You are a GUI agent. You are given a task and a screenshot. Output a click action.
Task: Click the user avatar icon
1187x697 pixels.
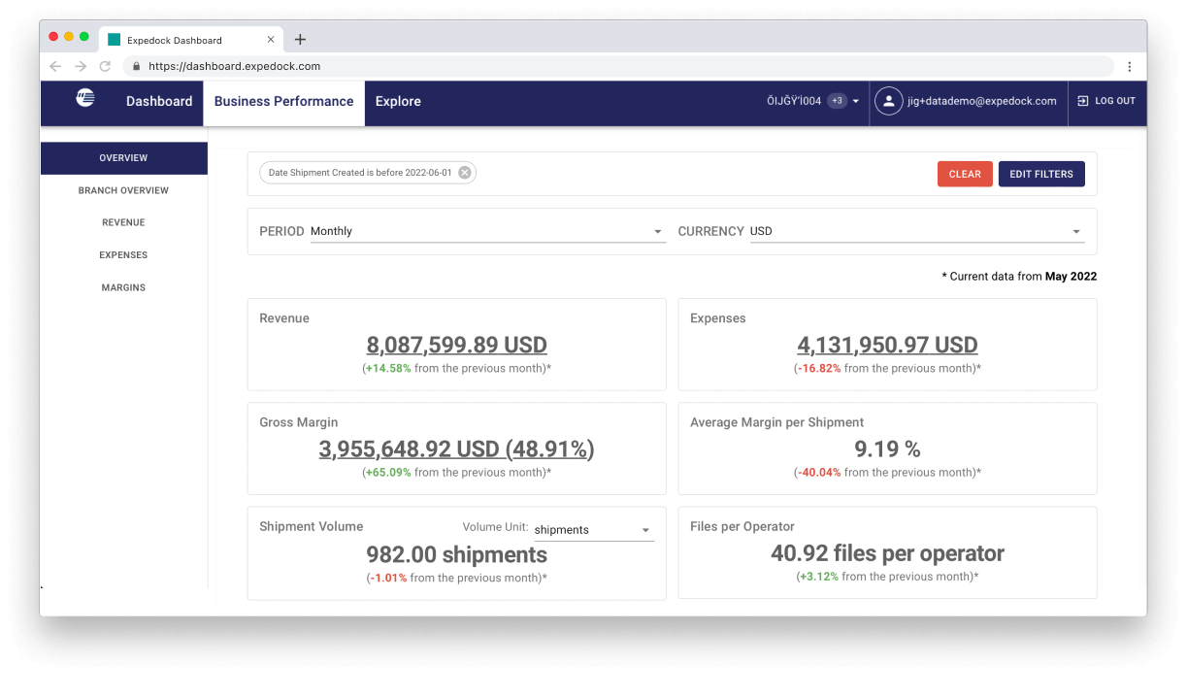888,101
